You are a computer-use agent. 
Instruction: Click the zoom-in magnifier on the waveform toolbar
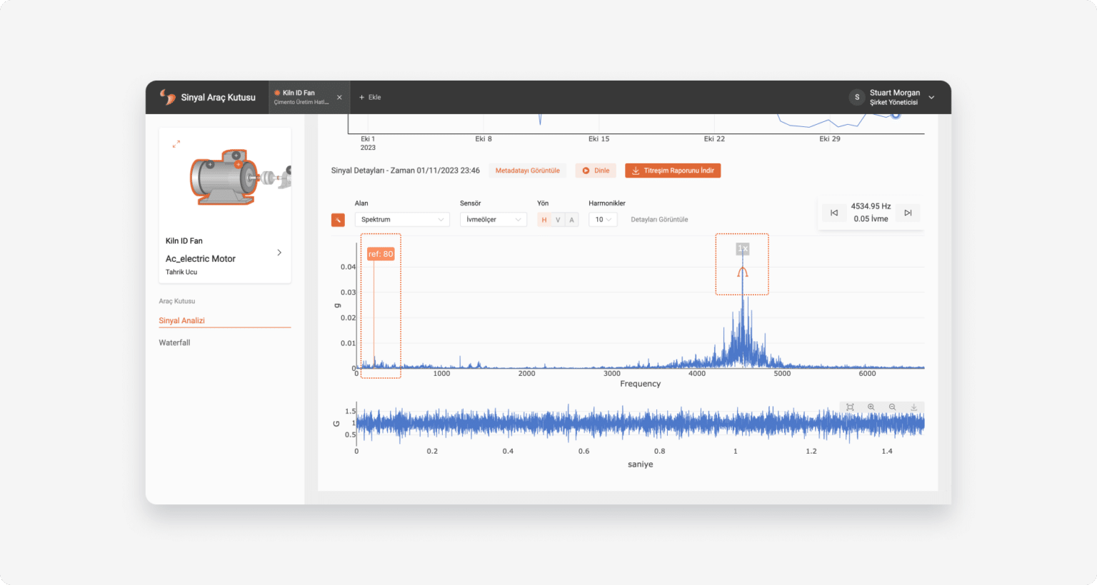coord(871,407)
